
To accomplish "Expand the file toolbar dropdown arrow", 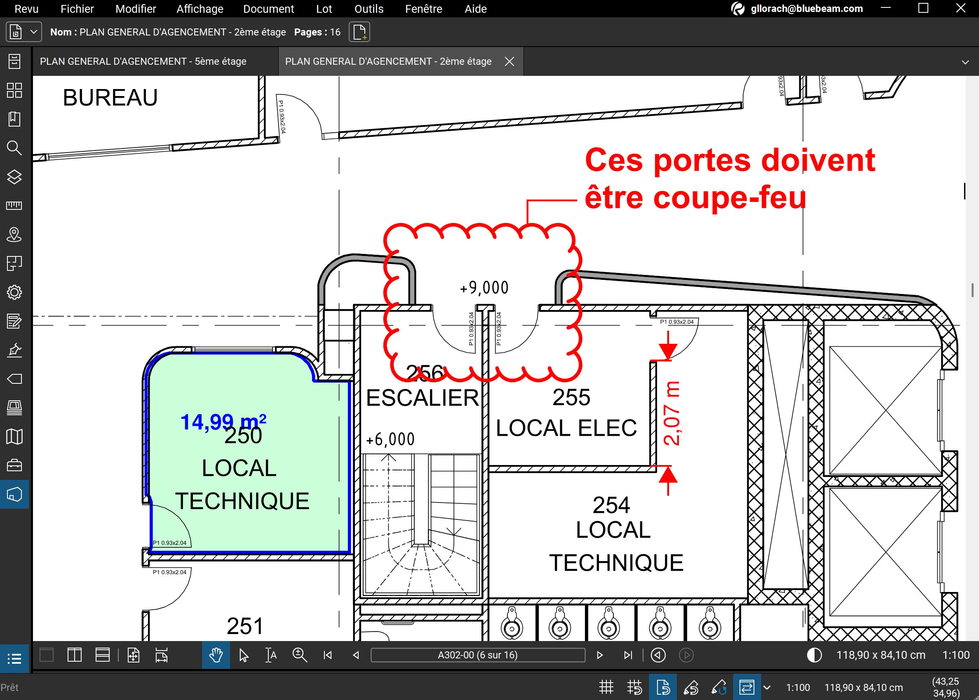I will coord(34,32).
